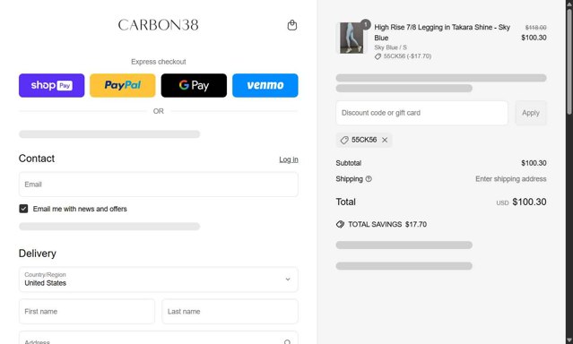The image size is (573, 344).
Task: Open the Country/Region dropdown
Action: click(x=158, y=279)
